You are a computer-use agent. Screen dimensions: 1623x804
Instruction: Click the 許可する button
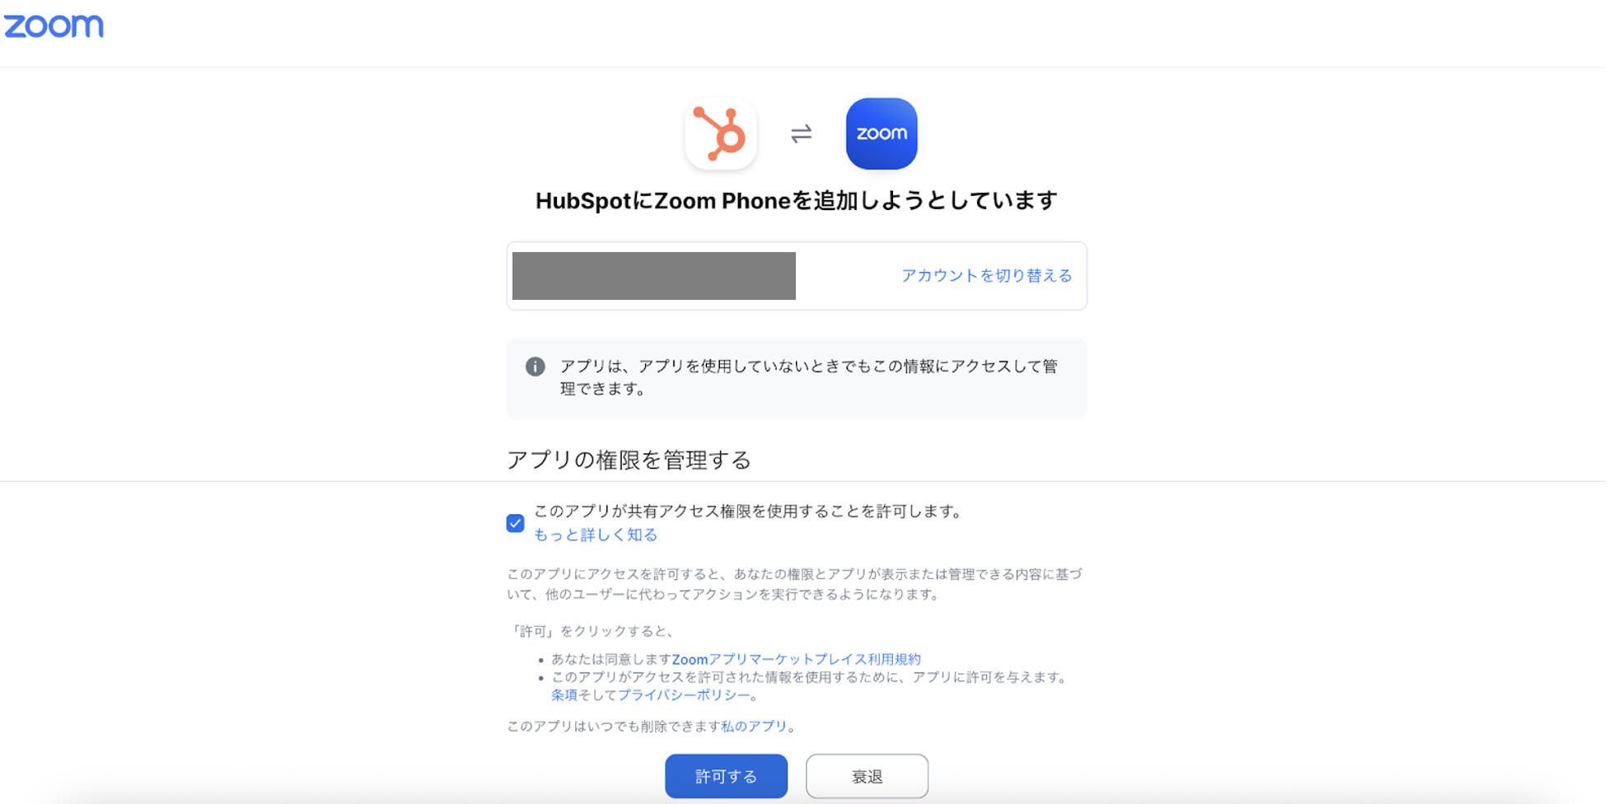click(726, 776)
